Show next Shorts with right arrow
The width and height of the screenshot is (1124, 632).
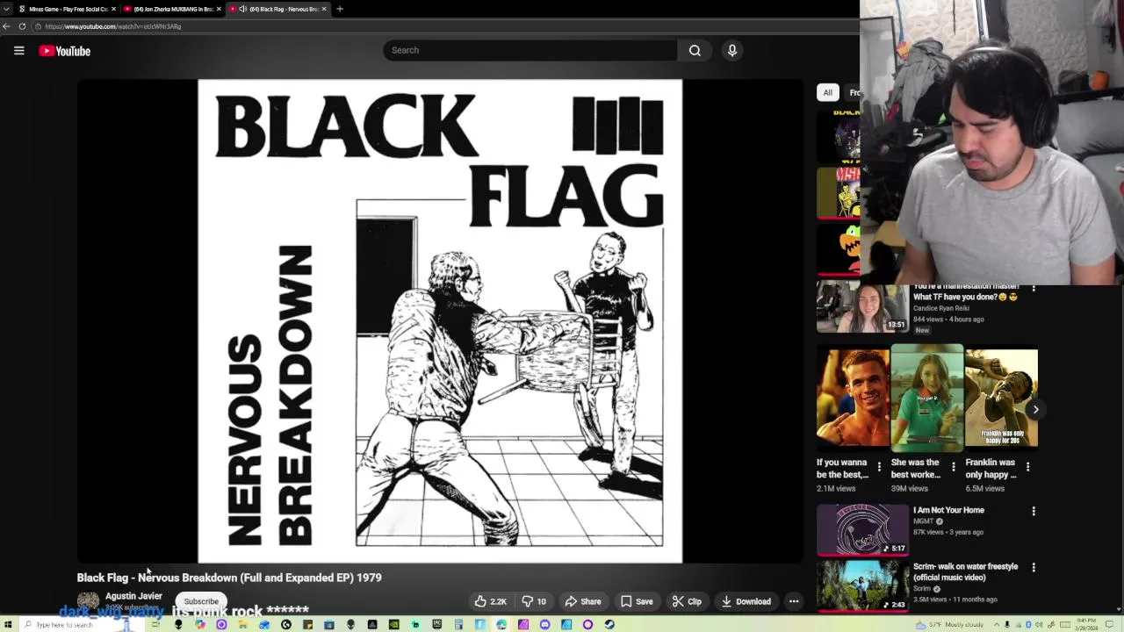tap(1035, 409)
